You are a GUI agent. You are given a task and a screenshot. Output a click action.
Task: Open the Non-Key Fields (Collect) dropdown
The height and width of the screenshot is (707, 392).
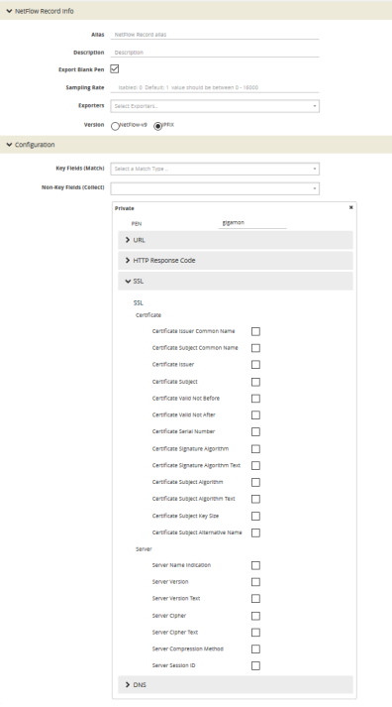click(x=215, y=188)
